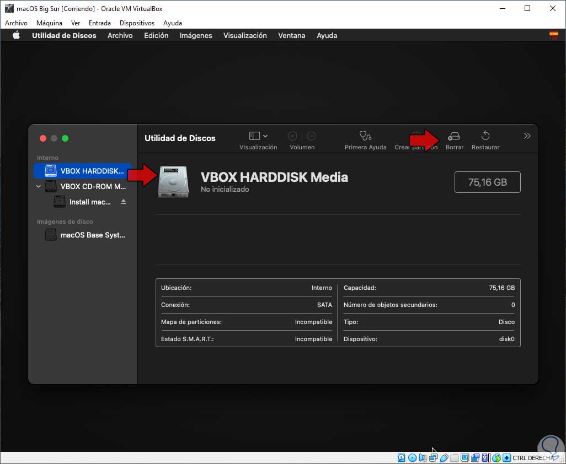Click the VirtualBox audio indicator

coord(423,458)
